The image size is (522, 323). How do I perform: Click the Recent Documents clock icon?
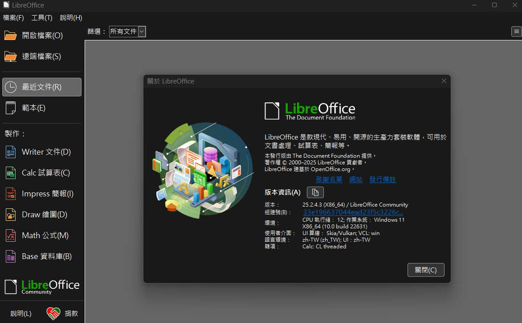coord(11,87)
